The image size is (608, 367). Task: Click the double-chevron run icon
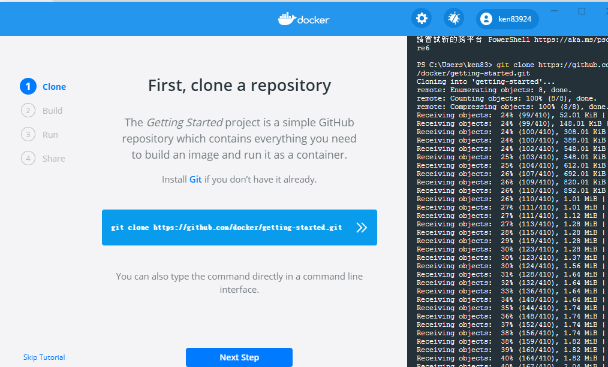pos(362,228)
